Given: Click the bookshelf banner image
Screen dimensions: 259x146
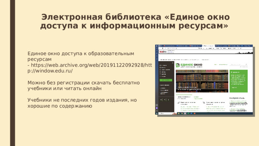Looking at the screenshot, I should pos(202,81).
